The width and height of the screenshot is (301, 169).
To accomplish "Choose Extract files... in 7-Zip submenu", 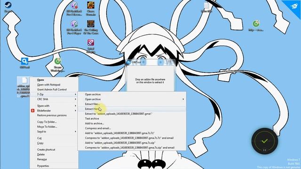I will (x=93, y=104).
